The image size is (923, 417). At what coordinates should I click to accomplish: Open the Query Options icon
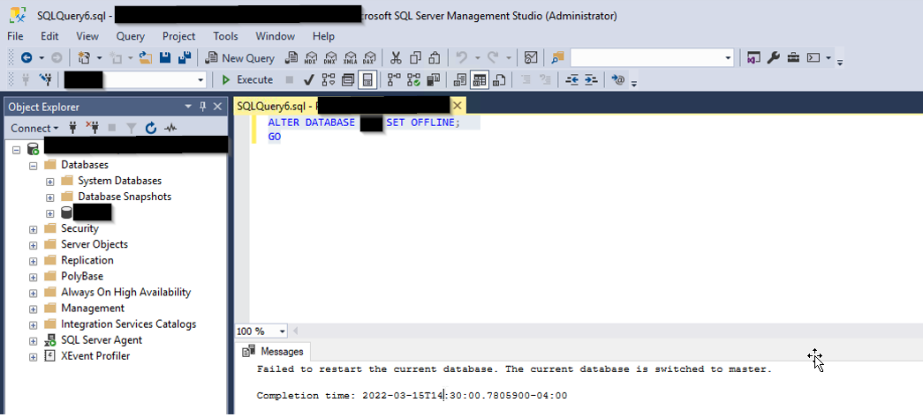[348, 79]
